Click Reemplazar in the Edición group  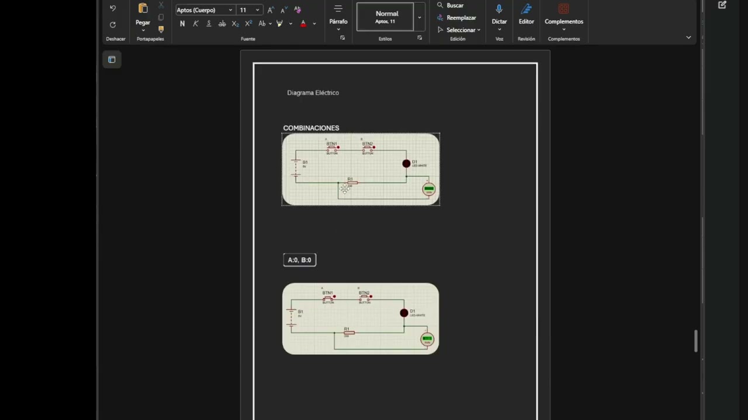(456, 17)
